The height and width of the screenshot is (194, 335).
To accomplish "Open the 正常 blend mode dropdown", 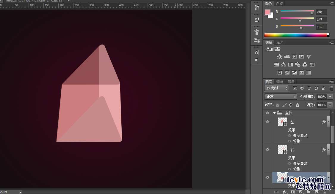I will (281, 97).
